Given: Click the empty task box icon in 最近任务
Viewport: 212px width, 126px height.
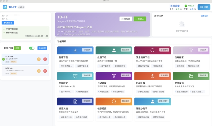Looking at the screenshot, I should click(182, 24).
